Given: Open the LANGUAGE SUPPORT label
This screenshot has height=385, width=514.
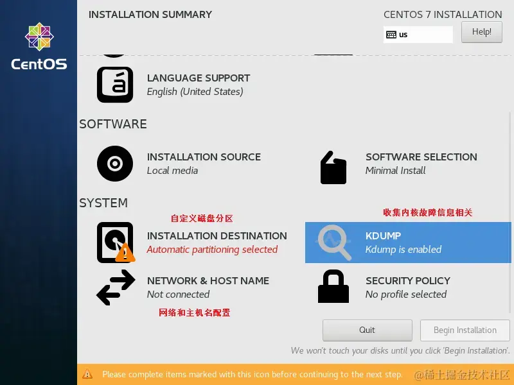Looking at the screenshot, I should click(199, 78).
